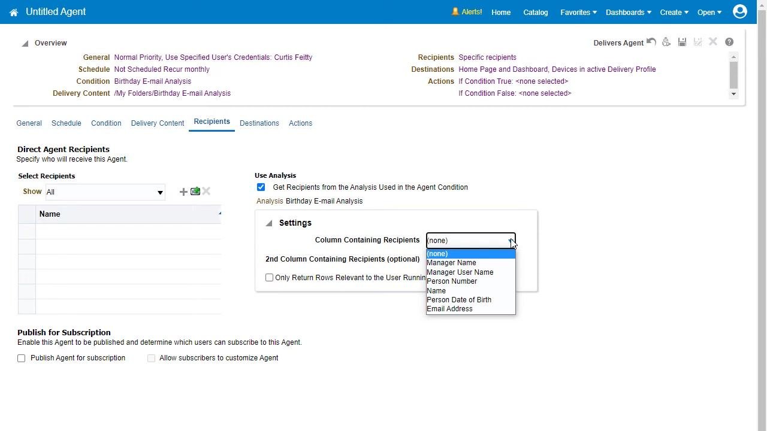Open the Favorites menu
This screenshot has width=767, height=431.
(578, 12)
